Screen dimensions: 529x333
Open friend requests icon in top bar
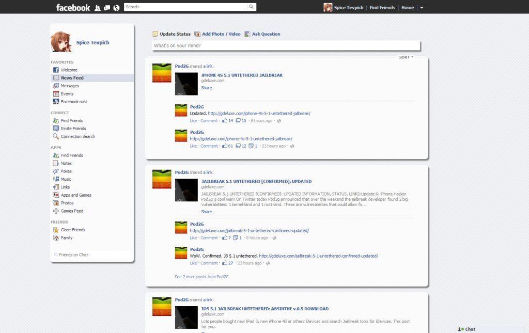click(97, 8)
